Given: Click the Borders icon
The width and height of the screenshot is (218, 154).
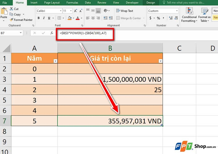Looking at the screenshot, I should point(59,18).
